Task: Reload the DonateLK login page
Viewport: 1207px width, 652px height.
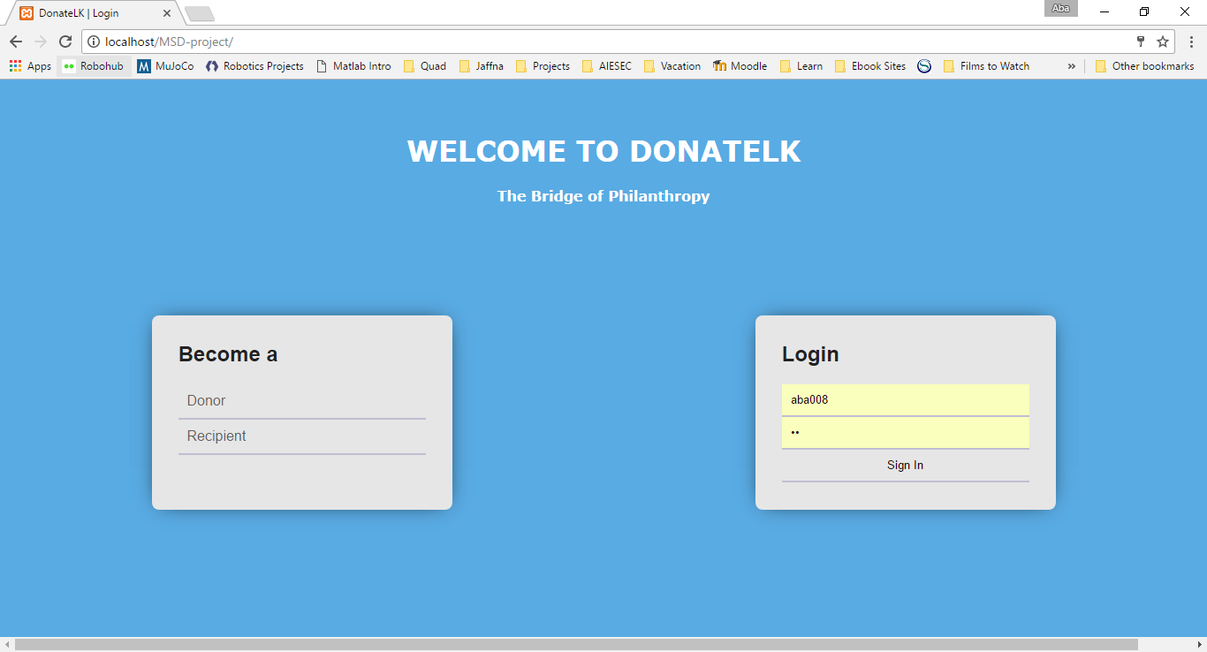Action: [x=65, y=41]
